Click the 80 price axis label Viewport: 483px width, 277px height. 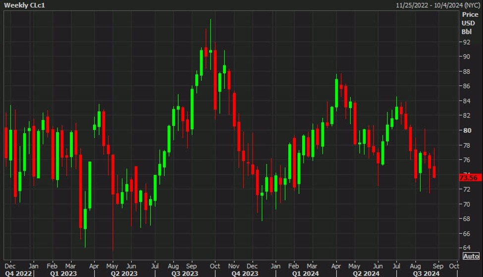pyautogui.click(x=467, y=130)
